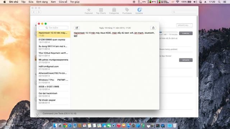
Task: Select note 'Y0ur iCl0ud Keychain verifi...'
Action: pos(54,54)
